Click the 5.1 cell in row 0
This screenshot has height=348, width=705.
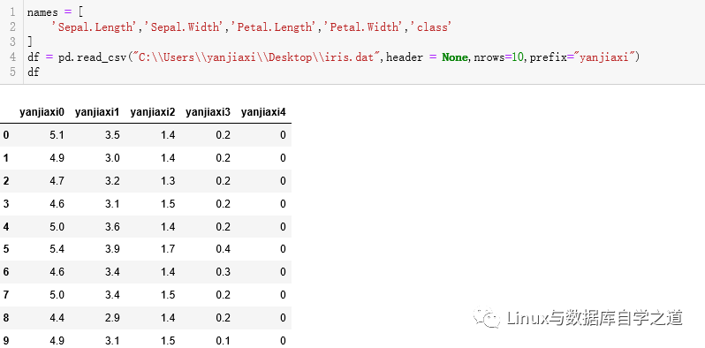point(57,135)
